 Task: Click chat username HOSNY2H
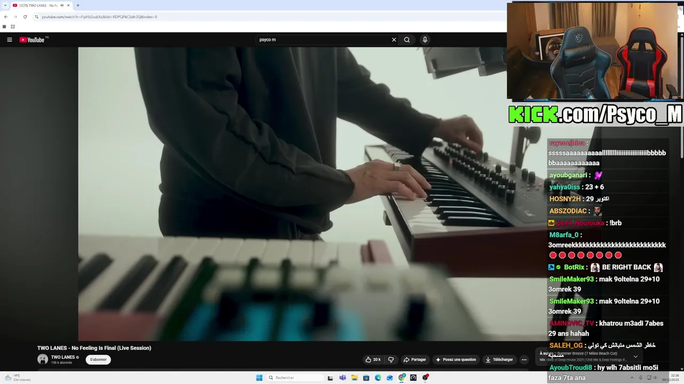coord(565,198)
